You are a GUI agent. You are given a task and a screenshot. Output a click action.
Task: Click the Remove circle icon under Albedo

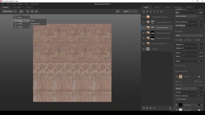195,82
